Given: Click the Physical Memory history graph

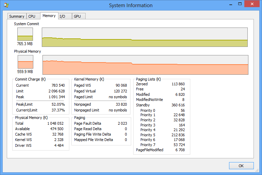Looking at the screenshot, I should 145,65.
